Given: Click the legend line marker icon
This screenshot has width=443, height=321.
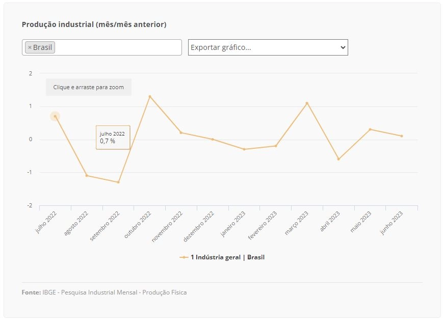Looking at the screenshot, I should pyautogui.click(x=184, y=257).
